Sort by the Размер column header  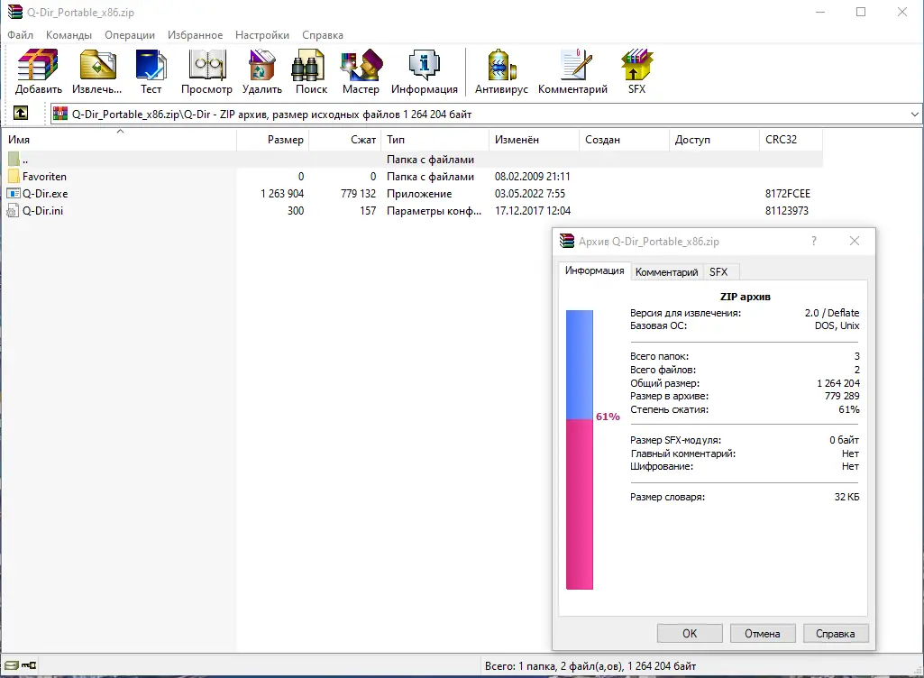pyautogui.click(x=272, y=139)
